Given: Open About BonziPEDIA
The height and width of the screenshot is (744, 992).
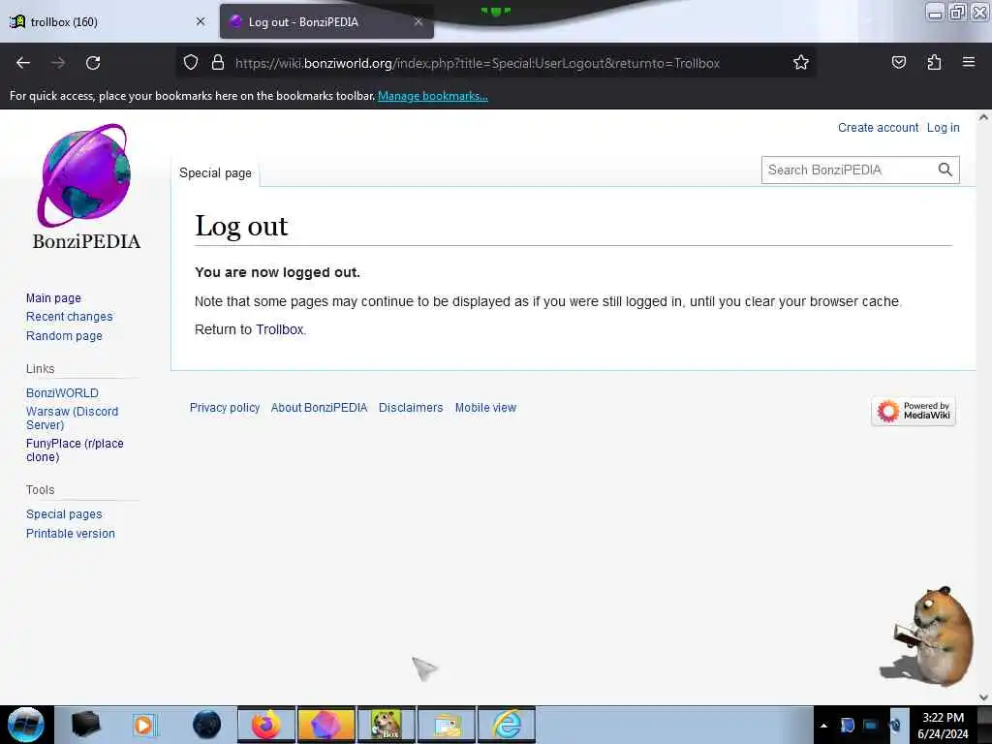Looking at the screenshot, I should point(319,408).
